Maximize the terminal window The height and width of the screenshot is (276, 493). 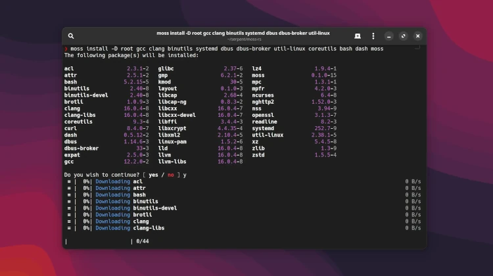point(403,35)
